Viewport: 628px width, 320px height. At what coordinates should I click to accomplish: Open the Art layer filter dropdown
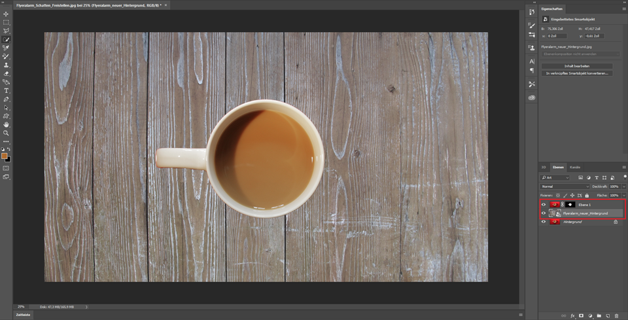(x=555, y=178)
